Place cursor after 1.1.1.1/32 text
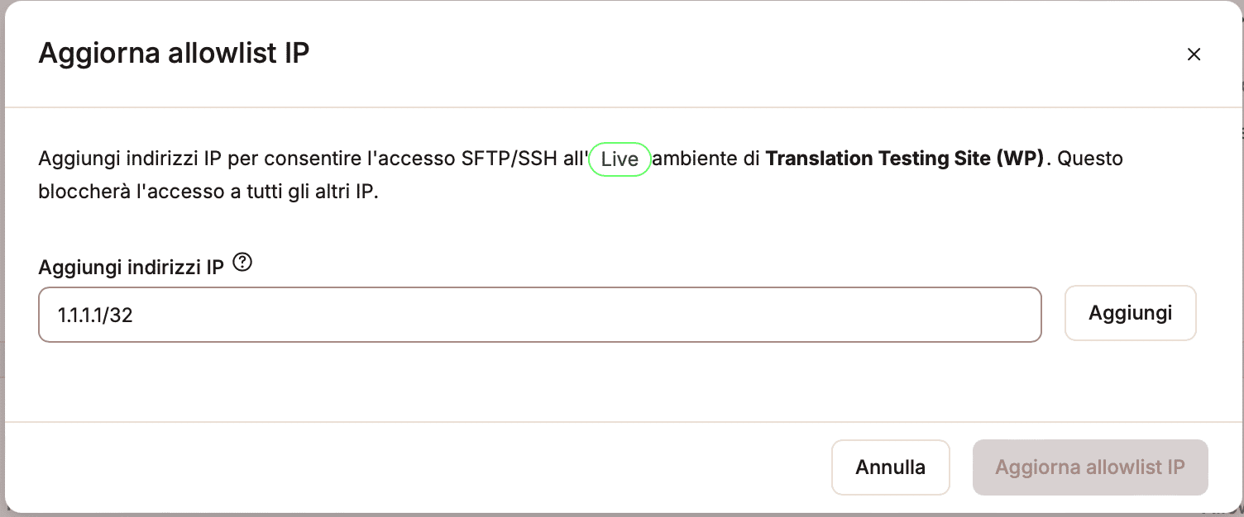The width and height of the screenshot is (1244, 517). [135, 315]
